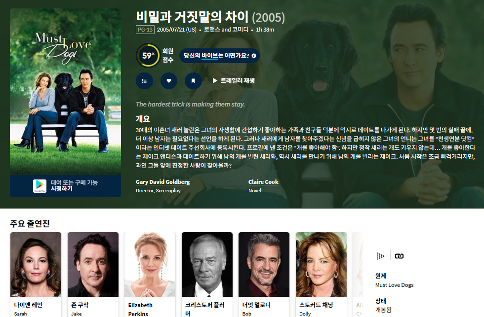This screenshot has height=317, width=484.
Task: Open the vibe info circle icon
Action: 254,56
